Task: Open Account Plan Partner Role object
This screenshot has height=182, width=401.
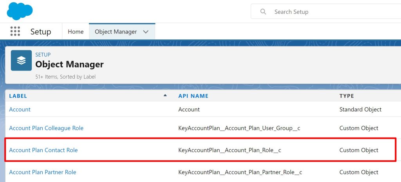Action: point(43,172)
